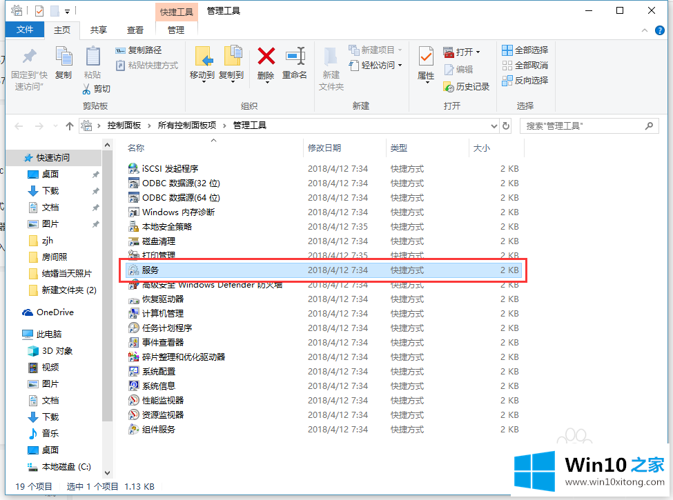Select the Event Viewer shortcut icon

(134, 343)
